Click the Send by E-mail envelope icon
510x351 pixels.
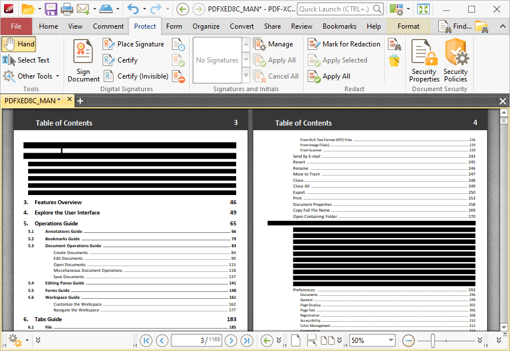pos(83,9)
